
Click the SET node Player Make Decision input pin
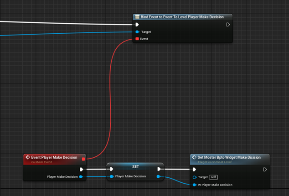[112, 176]
